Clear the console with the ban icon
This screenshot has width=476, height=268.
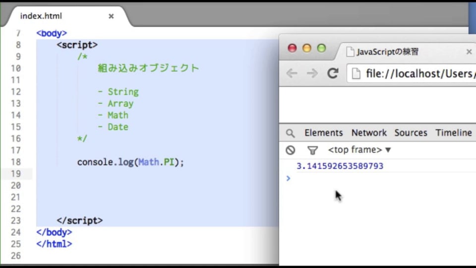click(x=290, y=150)
